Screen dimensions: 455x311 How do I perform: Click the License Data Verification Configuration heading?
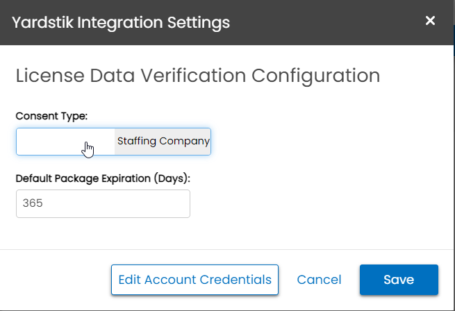pyautogui.click(x=198, y=76)
